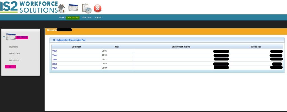
Task: Click the 2019 year cell
Action: coord(117,68)
